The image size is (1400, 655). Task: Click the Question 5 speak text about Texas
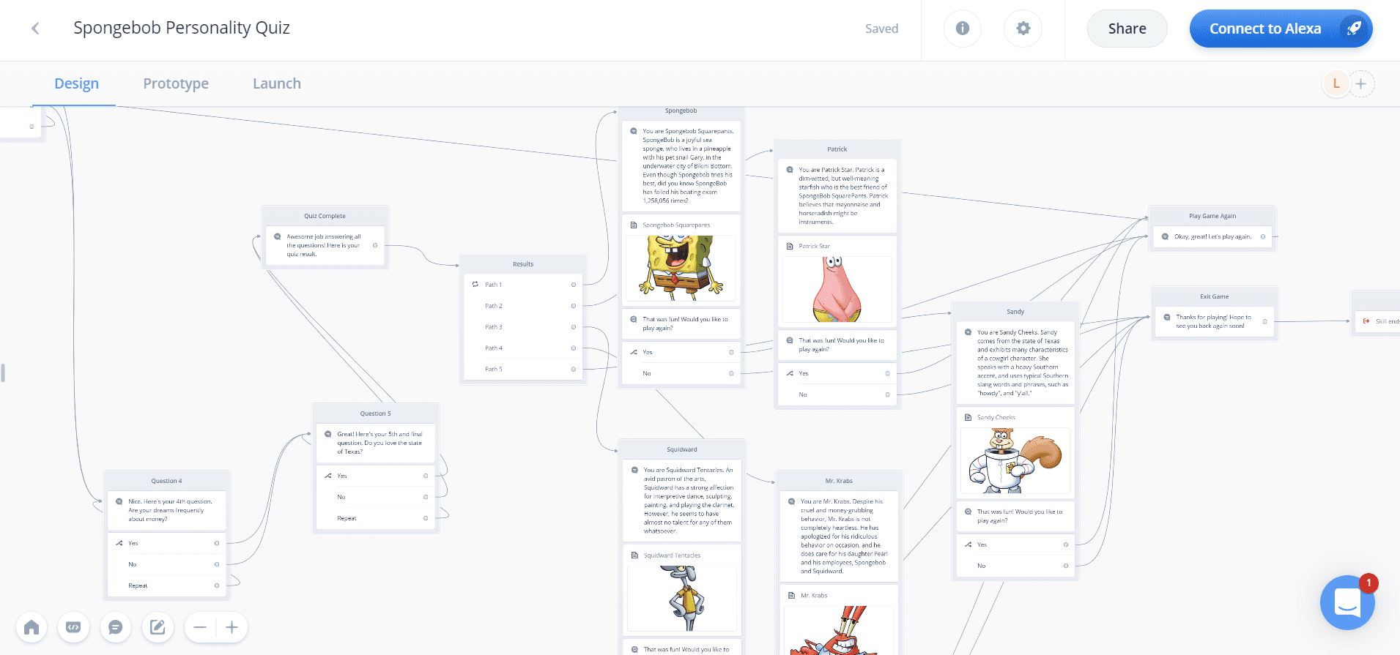click(380, 443)
